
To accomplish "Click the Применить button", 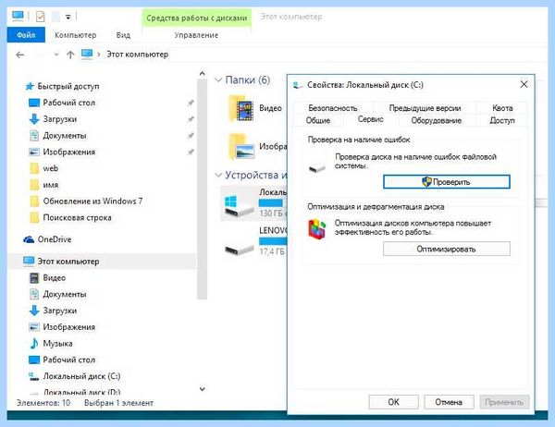I will click(504, 402).
